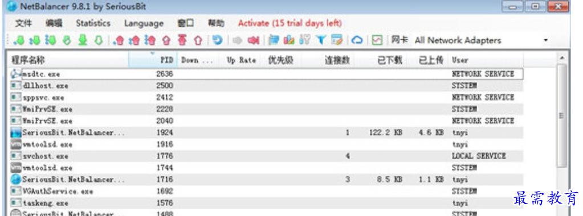Sort by User column header

[486, 60]
